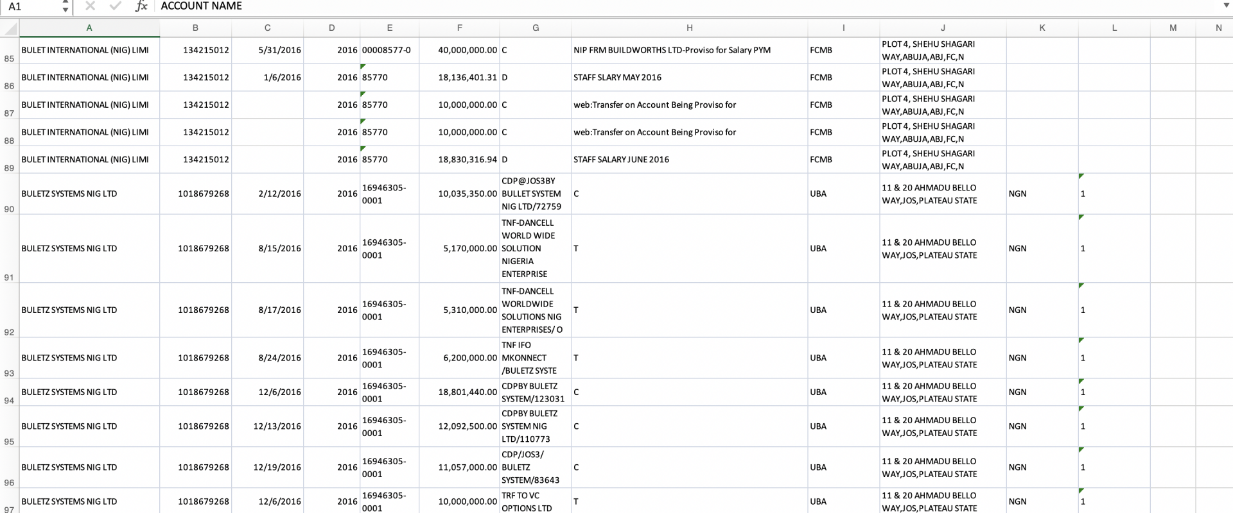Click into the Name Box showing A1
Viewport: 1233px width, 513px height.
point(31,6)
